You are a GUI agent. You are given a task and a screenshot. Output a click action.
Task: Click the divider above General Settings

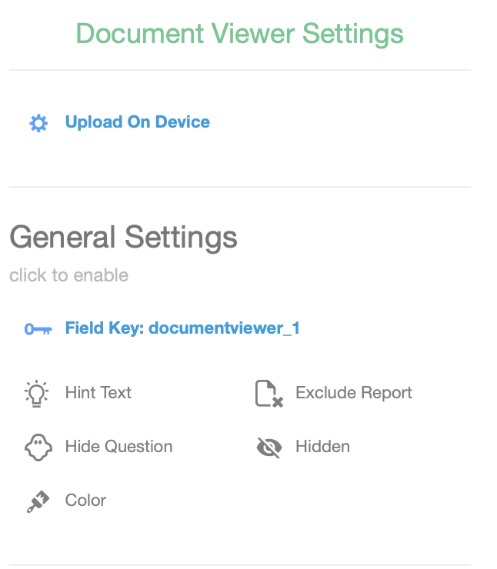tap(239, 187)
